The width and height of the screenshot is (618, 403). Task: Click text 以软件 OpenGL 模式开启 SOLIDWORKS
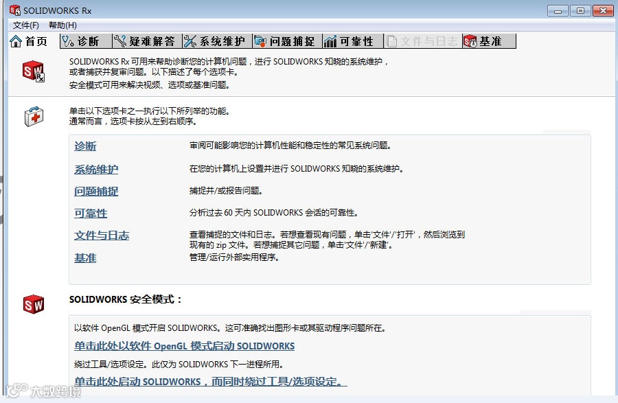[146, 327]
